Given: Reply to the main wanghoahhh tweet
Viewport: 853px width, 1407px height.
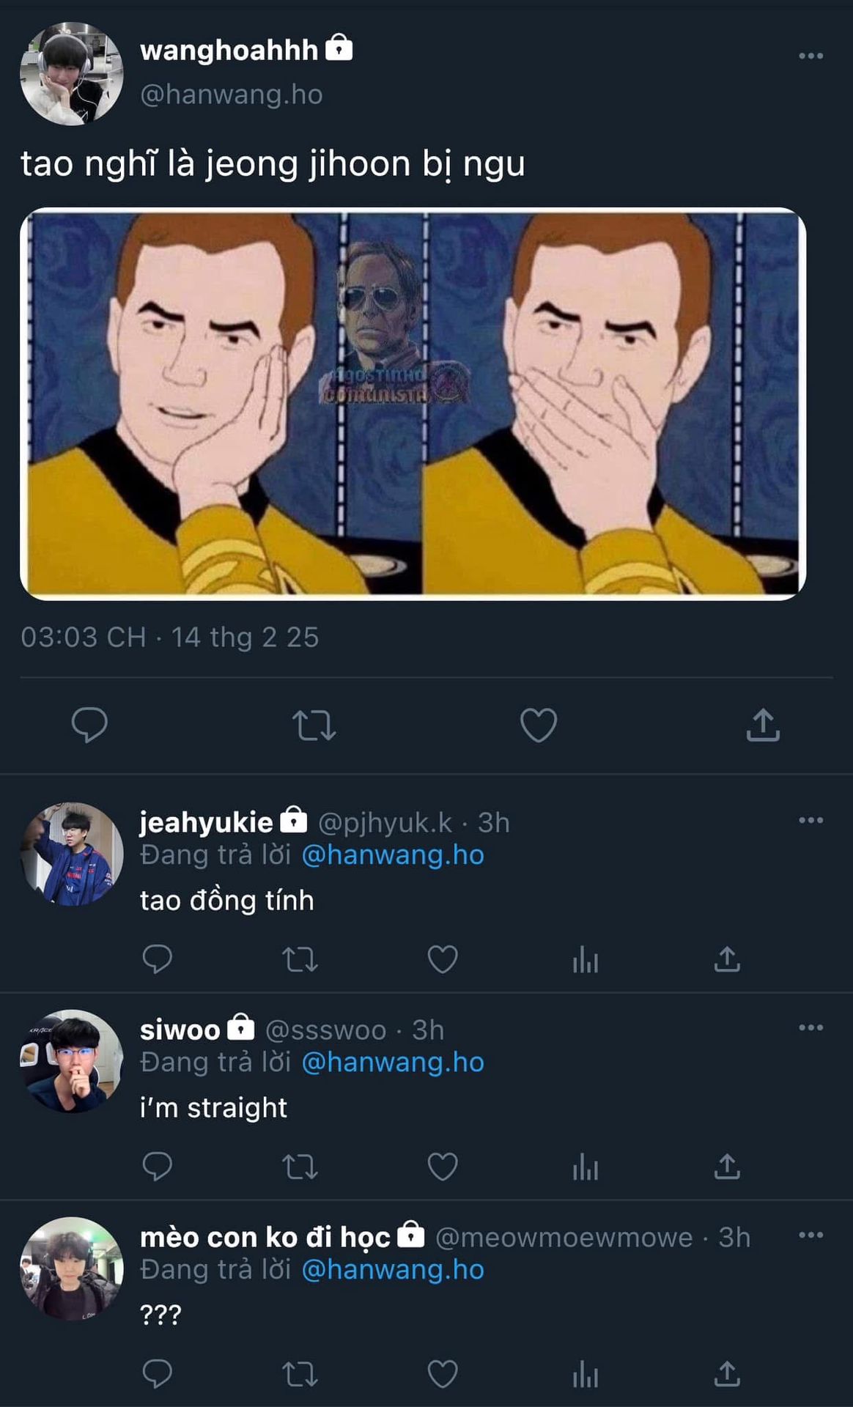Looking at the screenshot, I should (89, 725).
